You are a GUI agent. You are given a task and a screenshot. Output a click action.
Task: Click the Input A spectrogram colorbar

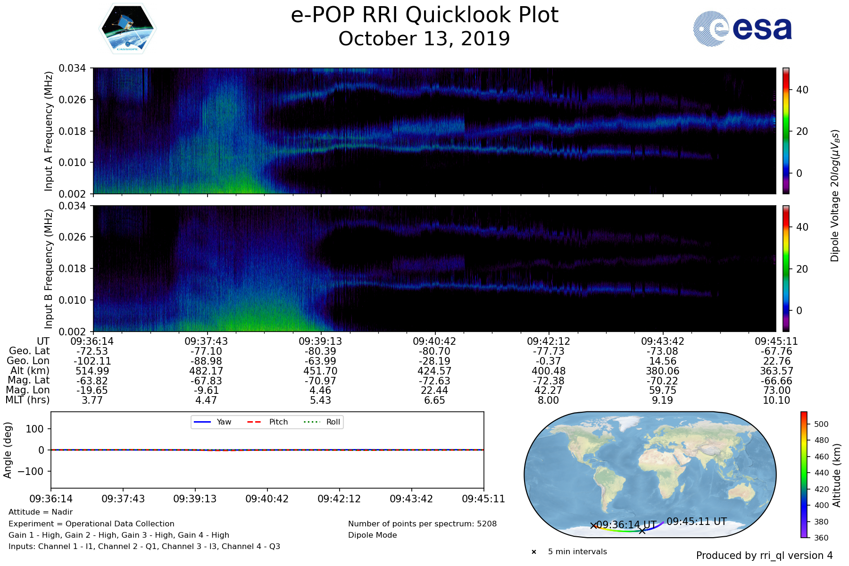(786, 131)
